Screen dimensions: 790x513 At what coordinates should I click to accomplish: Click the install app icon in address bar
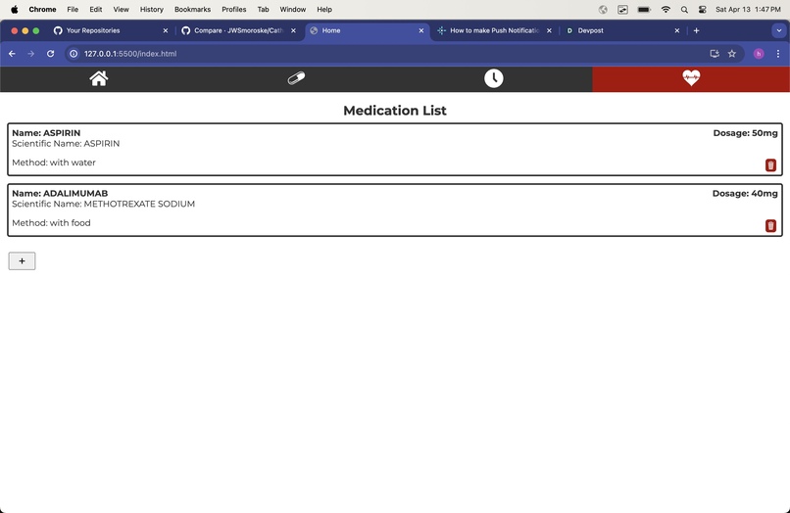point(714,54)
